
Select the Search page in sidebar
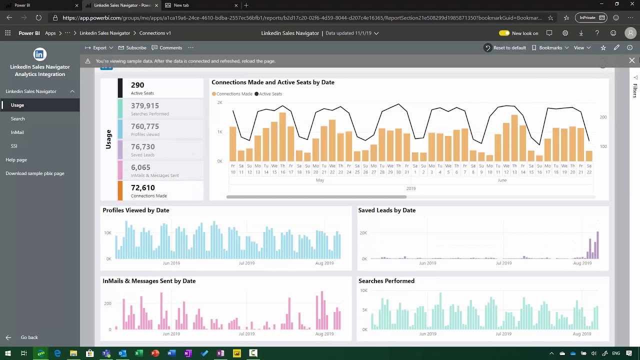click(x=40, y=118)
